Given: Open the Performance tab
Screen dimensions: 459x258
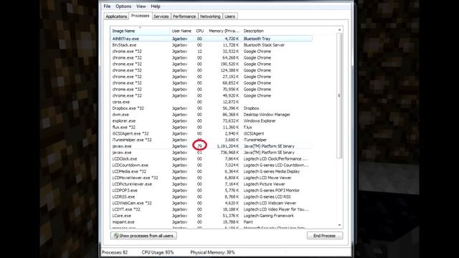Looking at the screenshot, I should coord(184,16).
